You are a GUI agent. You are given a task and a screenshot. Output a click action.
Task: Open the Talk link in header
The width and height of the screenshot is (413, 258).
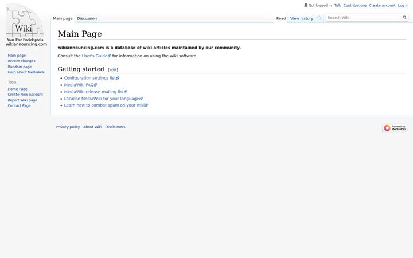tap(337, 5)
